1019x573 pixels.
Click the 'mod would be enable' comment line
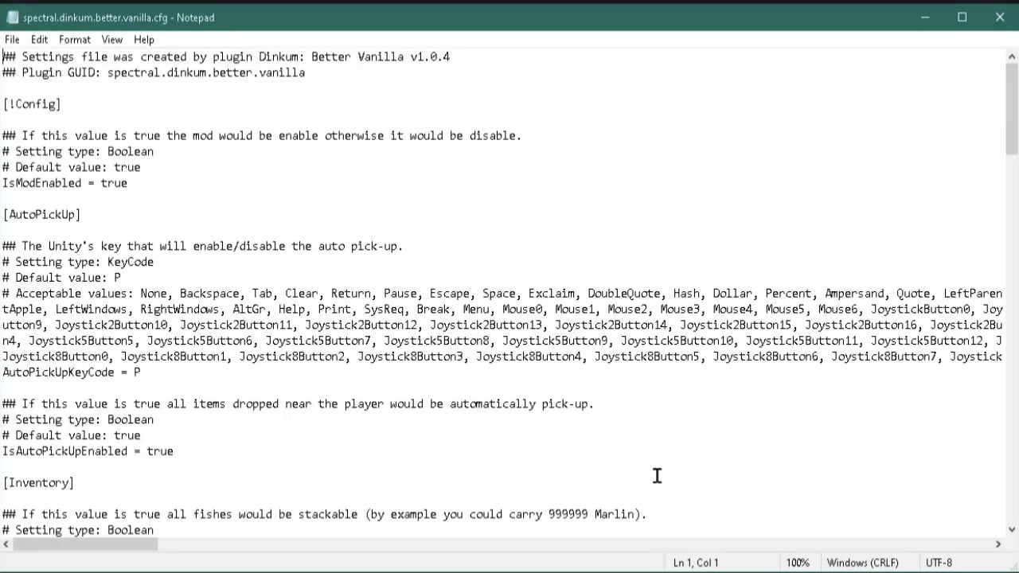point(262,136)
